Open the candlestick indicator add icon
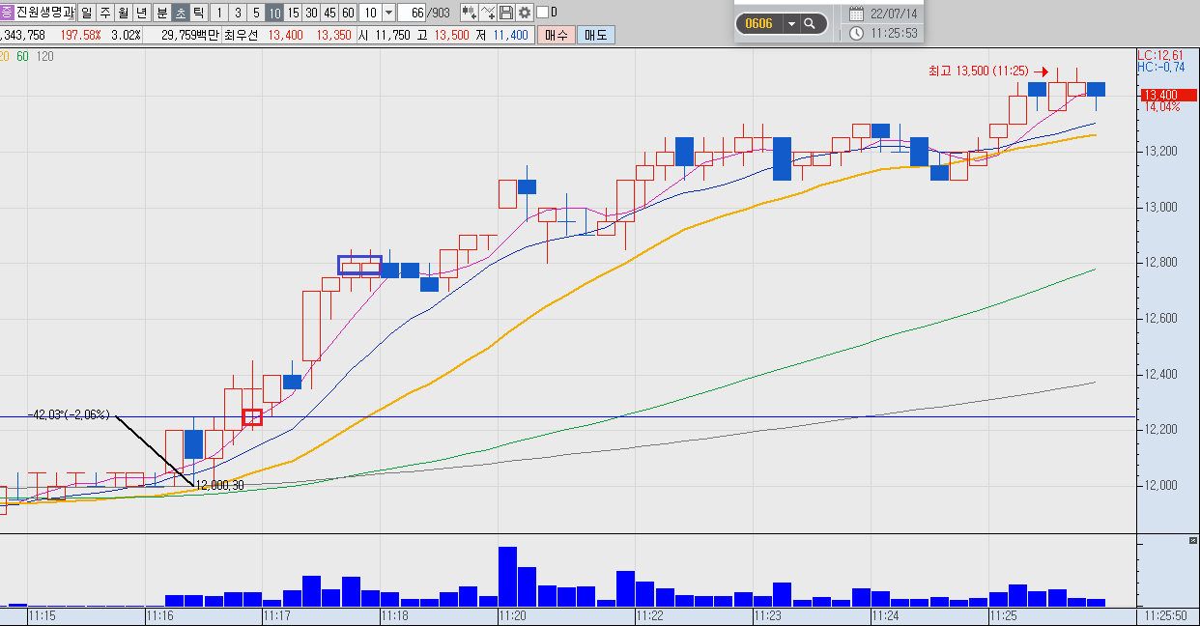Image resolution: width=1200 pixels, height=626 pixels. [x=469, y=13]
